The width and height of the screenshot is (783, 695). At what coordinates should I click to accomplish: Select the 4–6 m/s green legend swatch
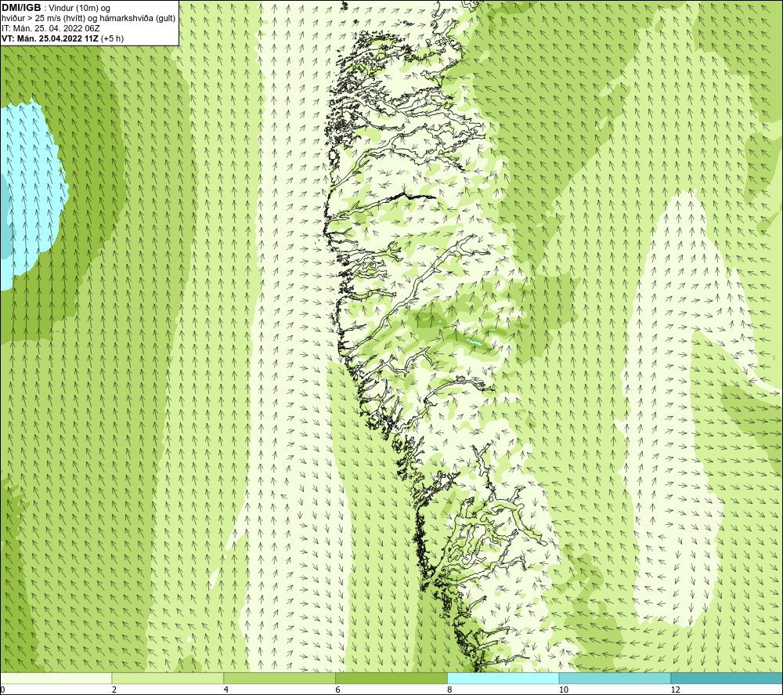280,678
